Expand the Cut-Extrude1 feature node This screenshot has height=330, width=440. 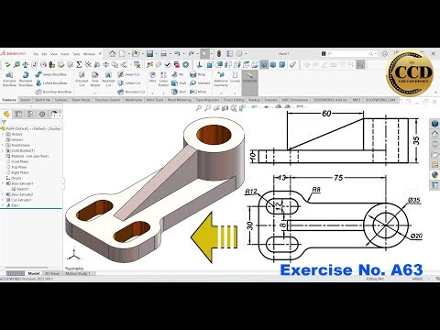tap(4, 200)
